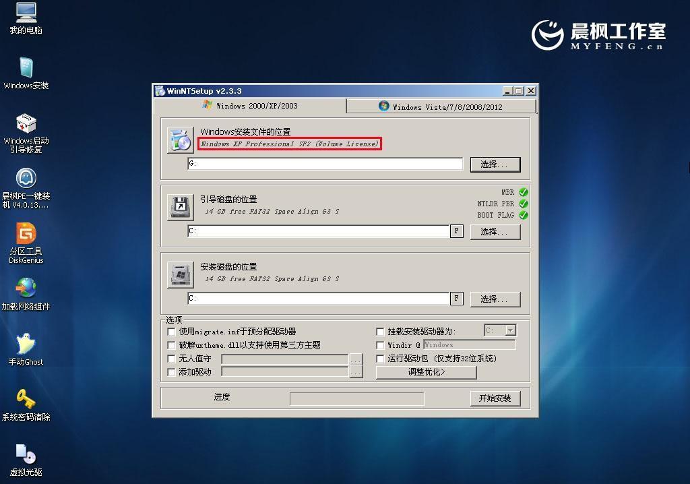Close the WinNTSetup window
Viewport: 690px width, 484px height.
pyautogui.click(x=531, y=91)
